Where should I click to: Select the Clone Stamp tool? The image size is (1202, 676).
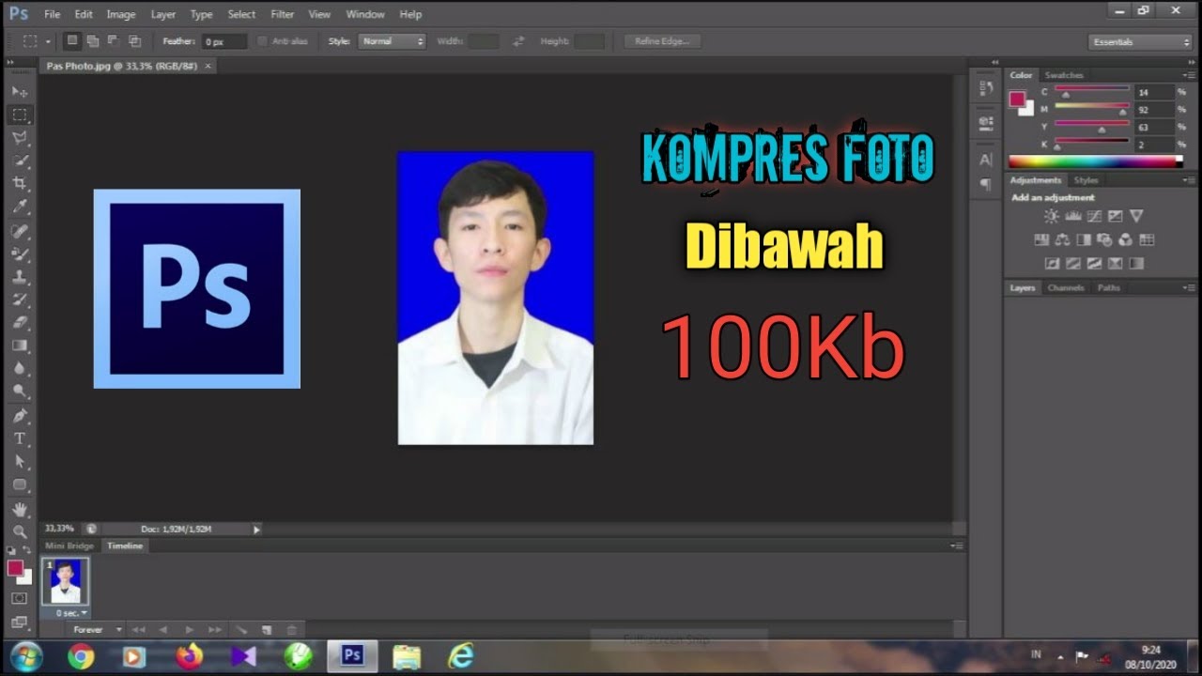click(20, 276)
